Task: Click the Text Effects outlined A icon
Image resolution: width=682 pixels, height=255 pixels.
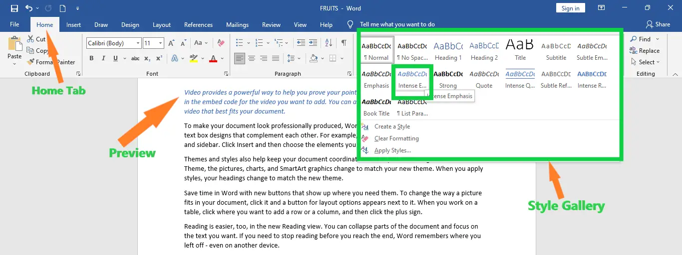Action: (x=174, y=58)
